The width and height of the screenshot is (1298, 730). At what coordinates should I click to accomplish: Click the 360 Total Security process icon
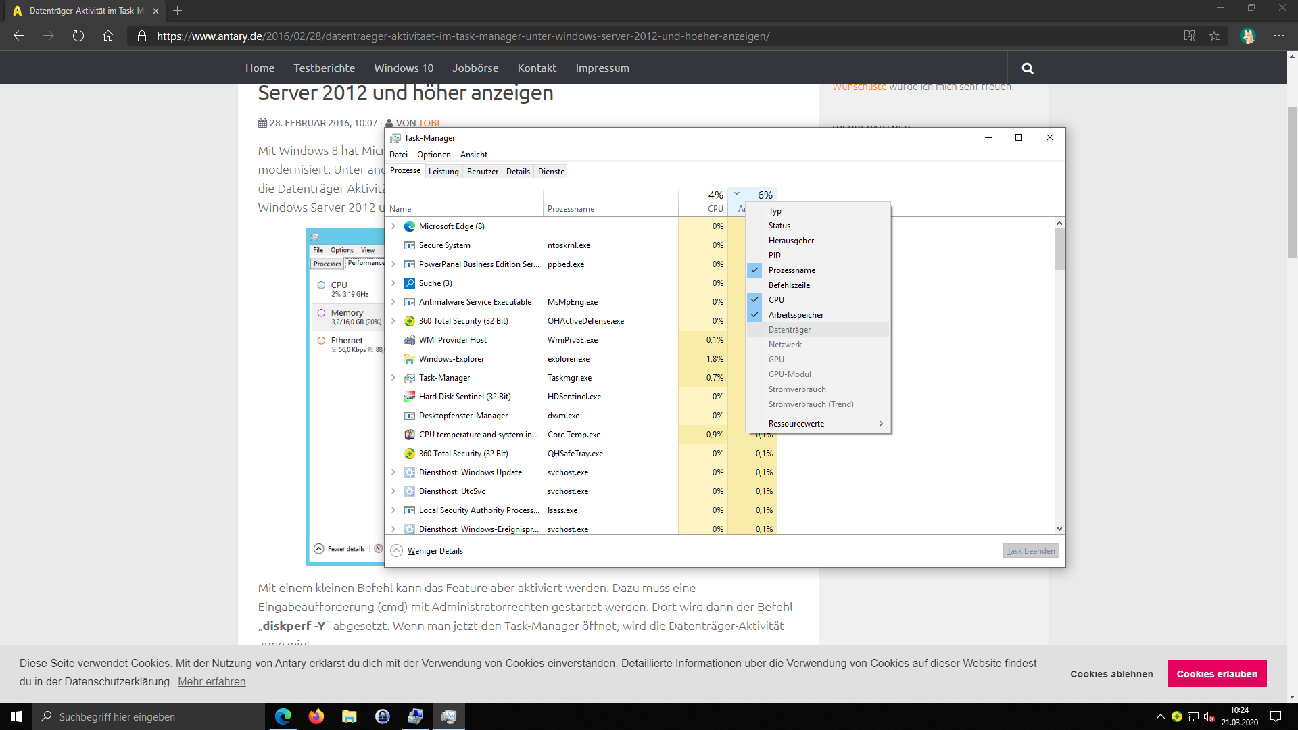pyautogui.click(x=409, y=321)
